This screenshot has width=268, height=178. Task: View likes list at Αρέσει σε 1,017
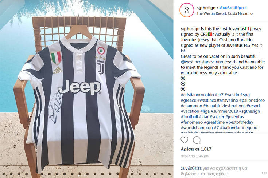click(x=196, y=149)
